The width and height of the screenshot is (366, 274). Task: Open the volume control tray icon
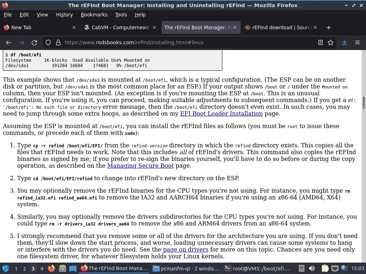[x=312, y=268]
